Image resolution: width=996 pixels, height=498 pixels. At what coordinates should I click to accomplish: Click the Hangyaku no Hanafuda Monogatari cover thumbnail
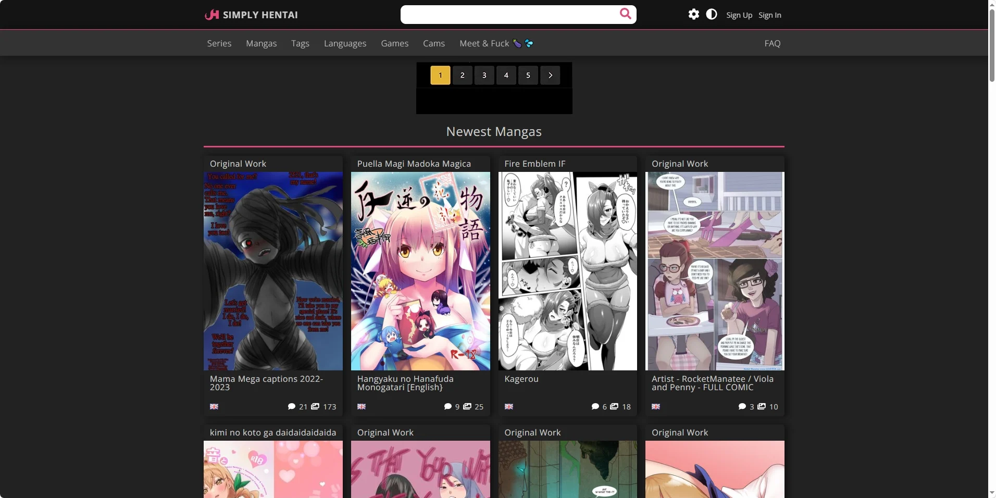coord(420,271)
